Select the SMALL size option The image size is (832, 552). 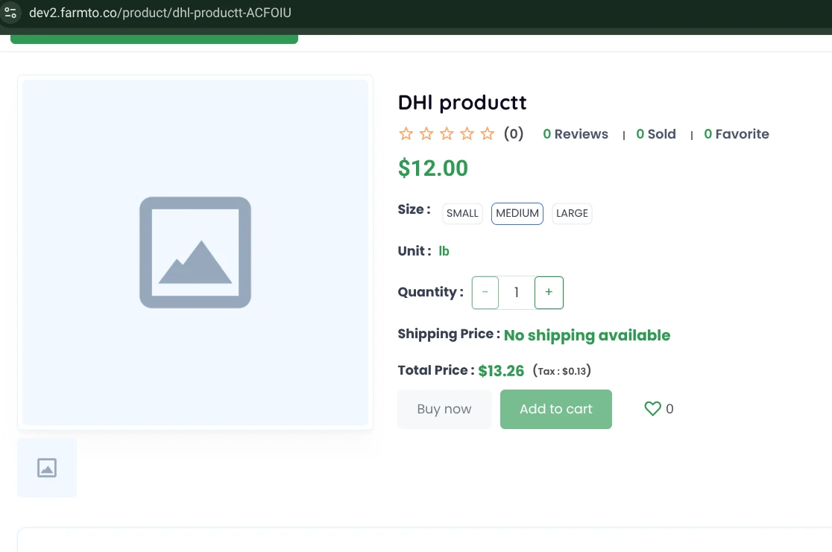click(x=462, y=213)
